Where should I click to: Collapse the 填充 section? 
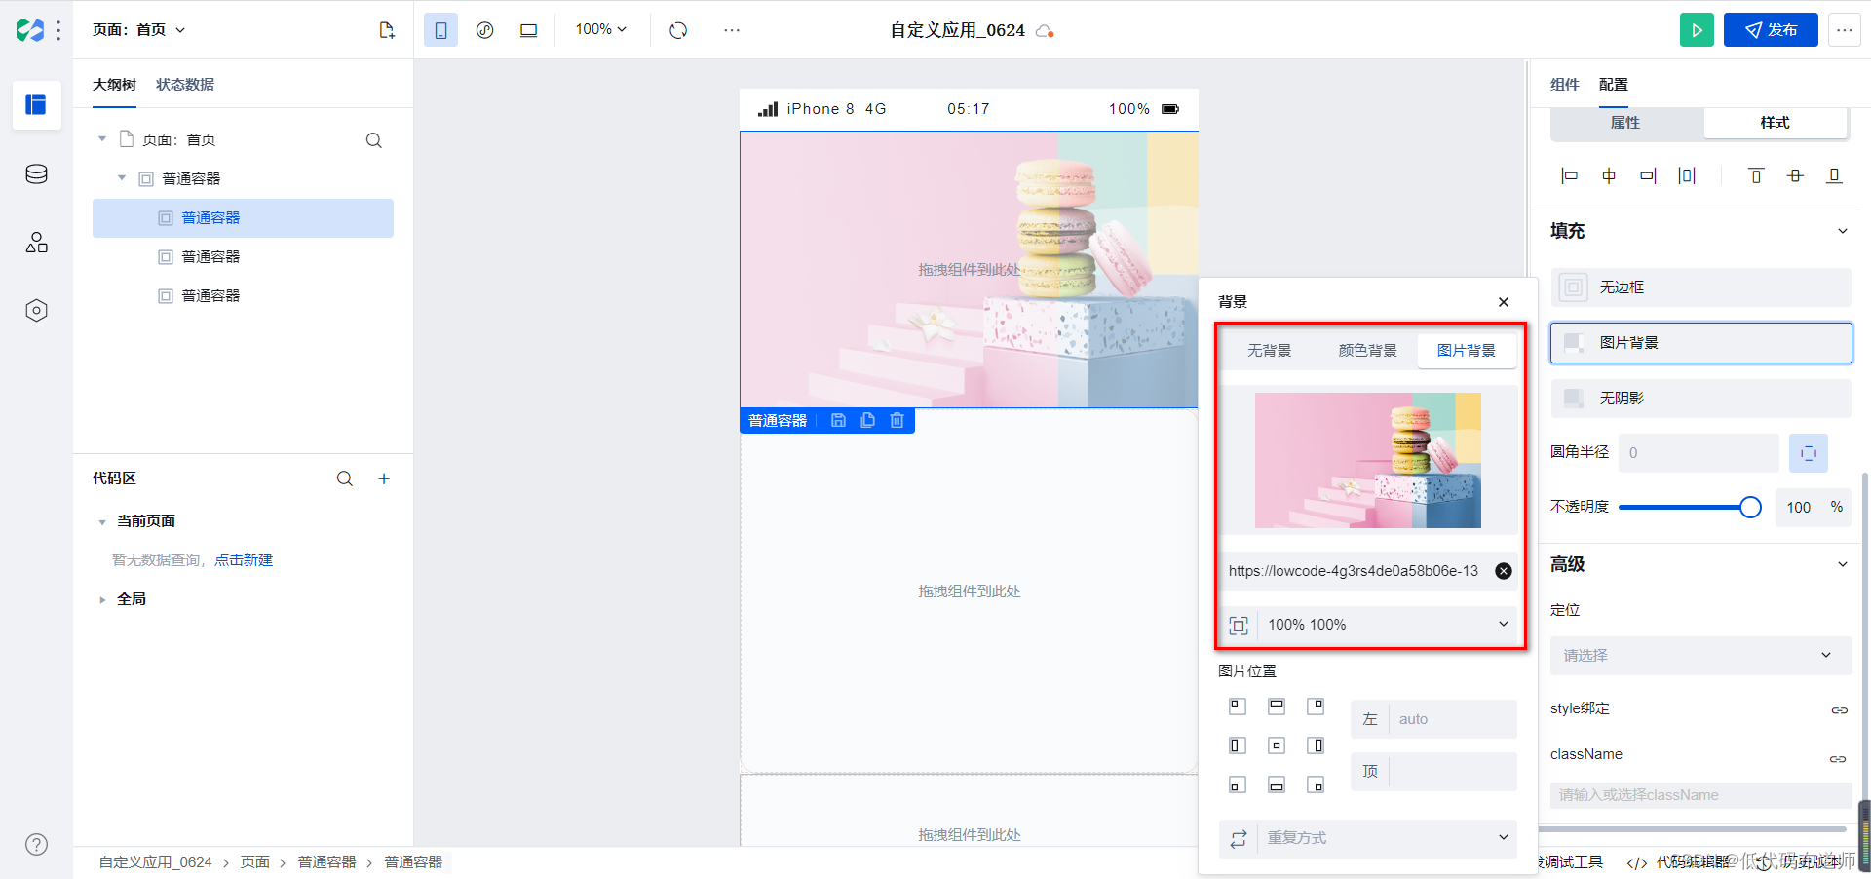coord(1842,231)
